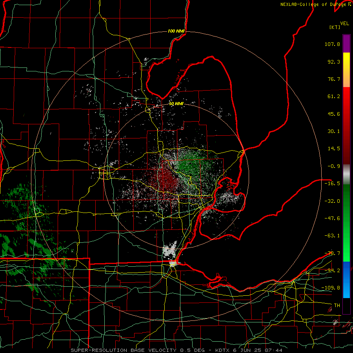353x353 pixels.
Task: Select the -94.2 scale value
Action: 332,271
